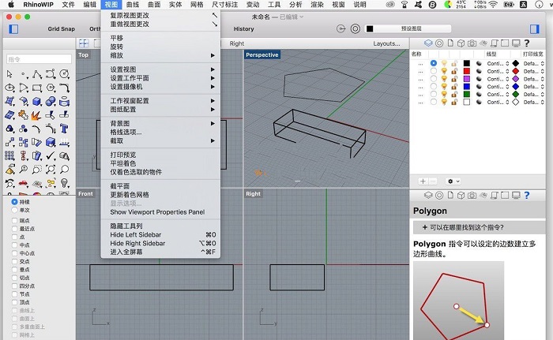Click the WiFi icon in macOS menu bar
The image size is (553, 340).
pyautogui.click(x=493, y=5)
